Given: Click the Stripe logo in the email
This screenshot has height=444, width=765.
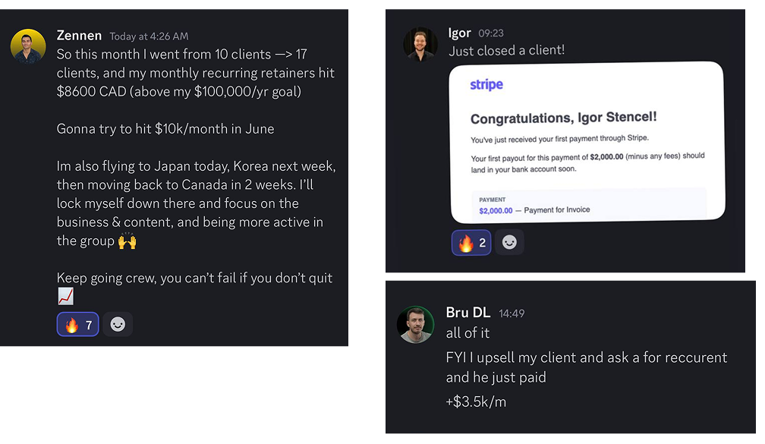Looking at the screenshot, I should coord(486,84).
